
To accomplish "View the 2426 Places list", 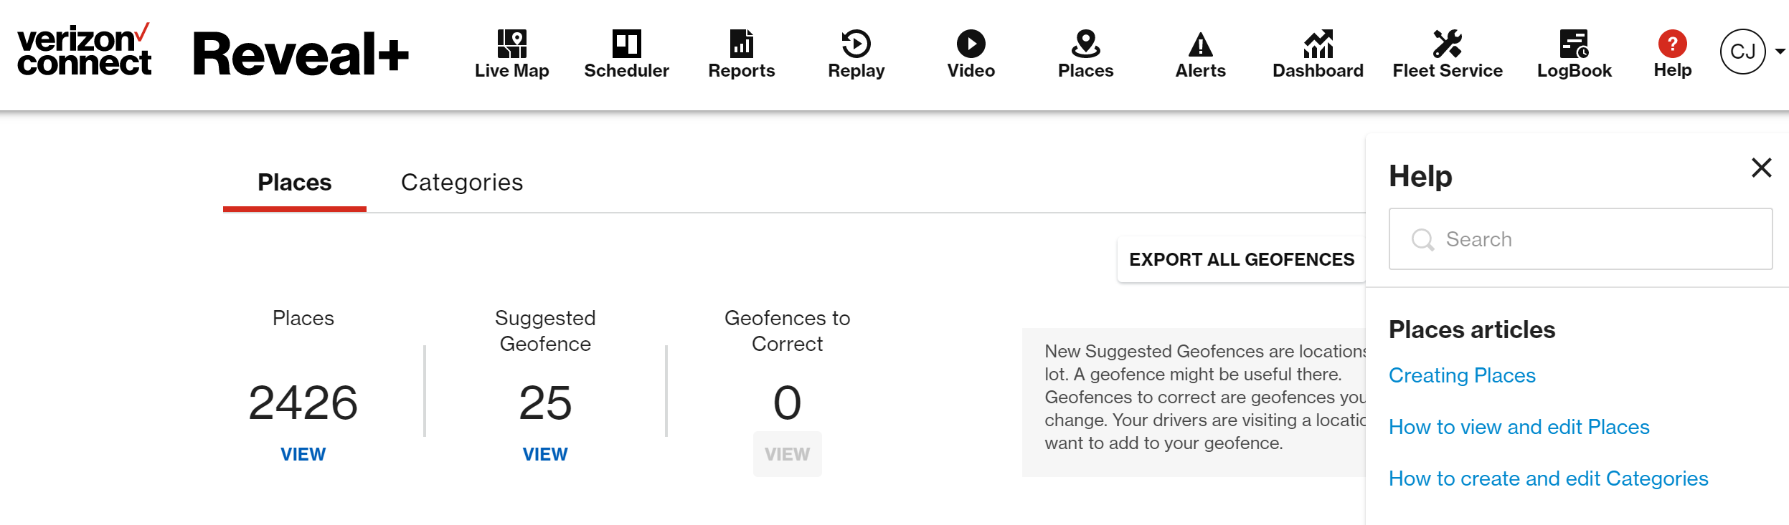I will click(303, 454).
